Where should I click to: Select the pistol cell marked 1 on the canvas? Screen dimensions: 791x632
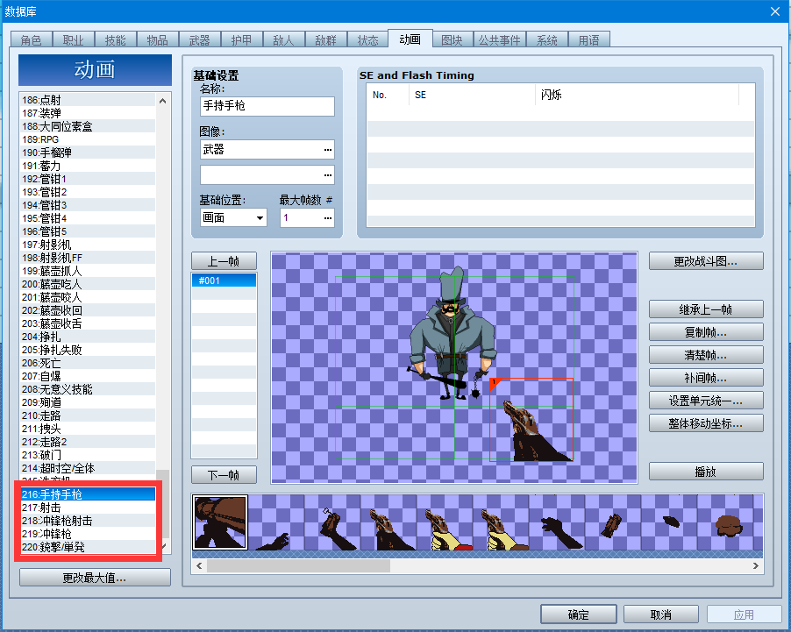pyautogui.click(x=531, y=420)
